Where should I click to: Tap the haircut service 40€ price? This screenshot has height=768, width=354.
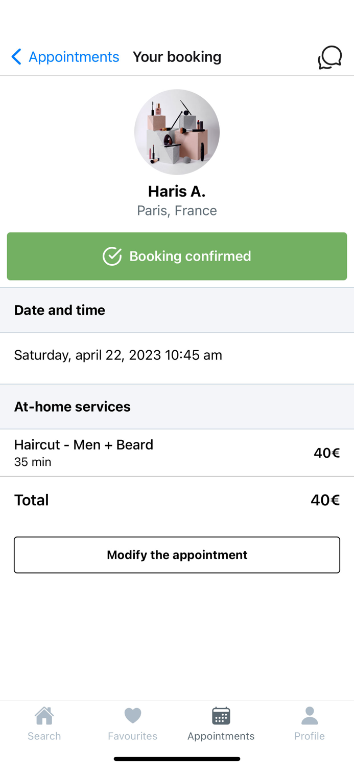[x=326, y=453]
